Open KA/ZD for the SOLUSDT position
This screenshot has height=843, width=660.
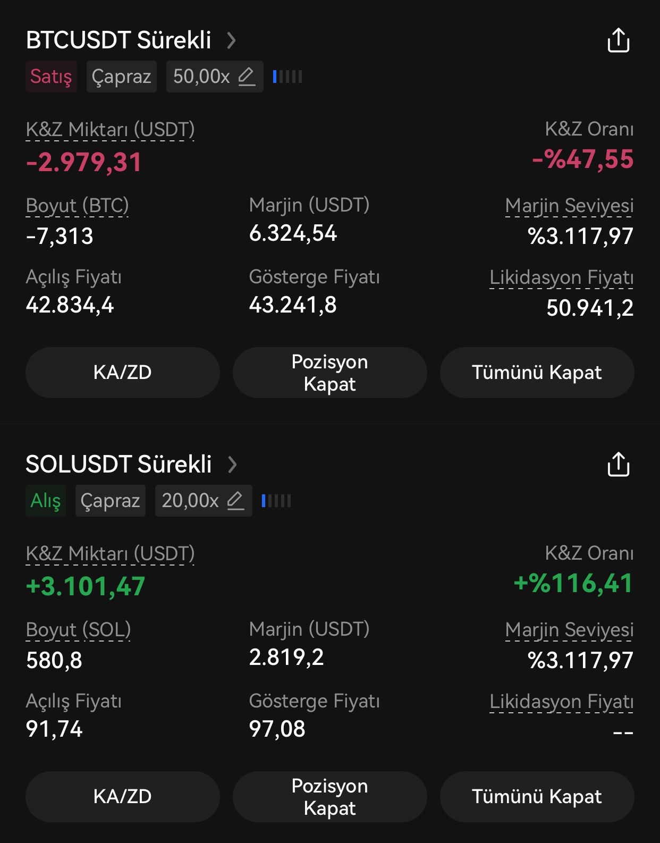pos(123,797)
